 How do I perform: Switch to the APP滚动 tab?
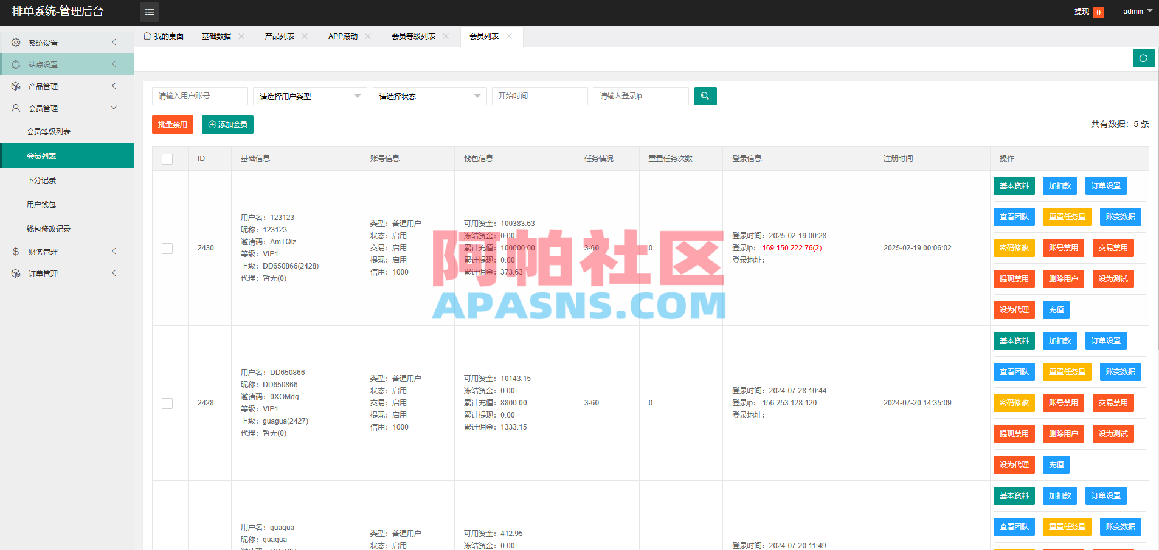[x=342, y=36]
